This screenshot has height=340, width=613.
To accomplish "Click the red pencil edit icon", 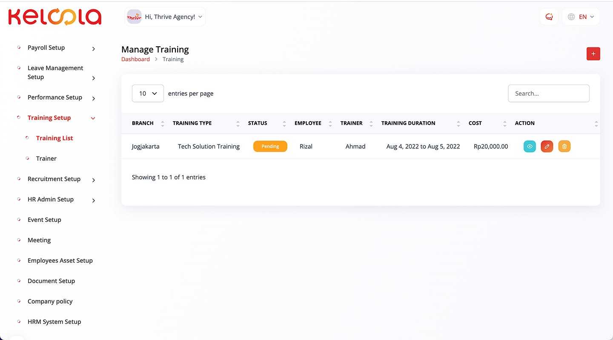I will pos(547,146).
